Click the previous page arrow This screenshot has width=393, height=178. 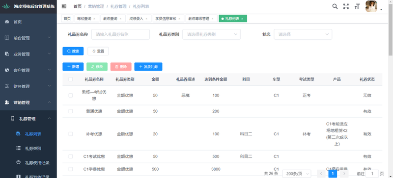coord(321,174)
